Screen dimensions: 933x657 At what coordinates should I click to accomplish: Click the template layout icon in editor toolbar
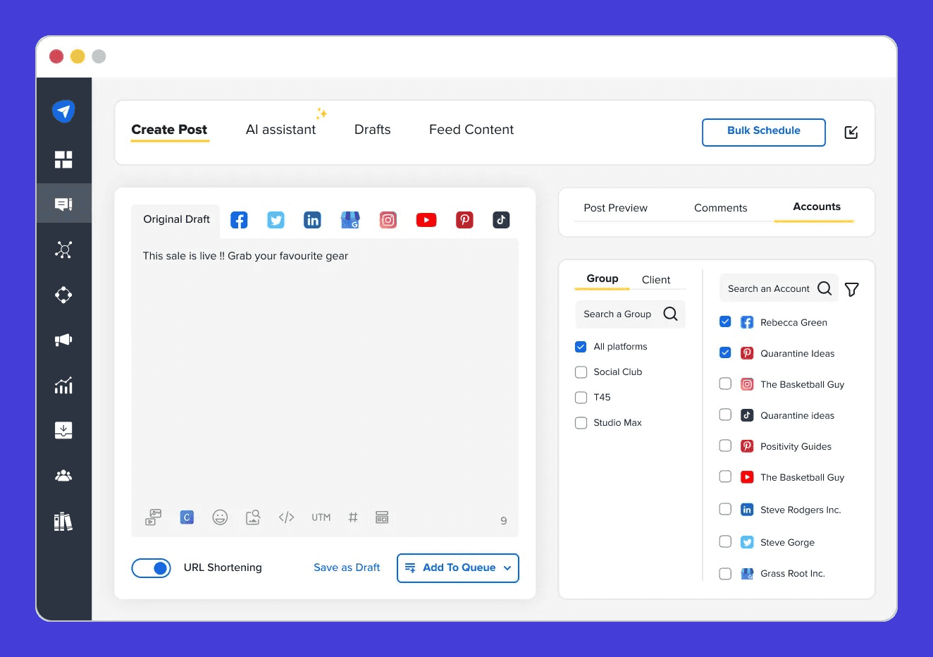coord(382,517)
